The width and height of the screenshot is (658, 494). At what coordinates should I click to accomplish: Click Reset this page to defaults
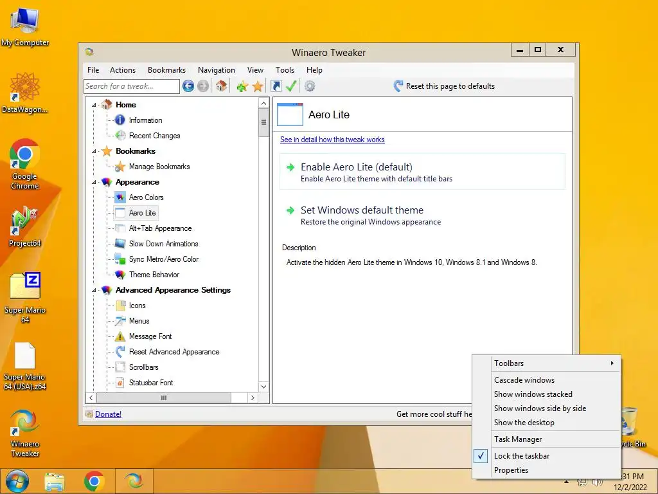click(444, 86)
